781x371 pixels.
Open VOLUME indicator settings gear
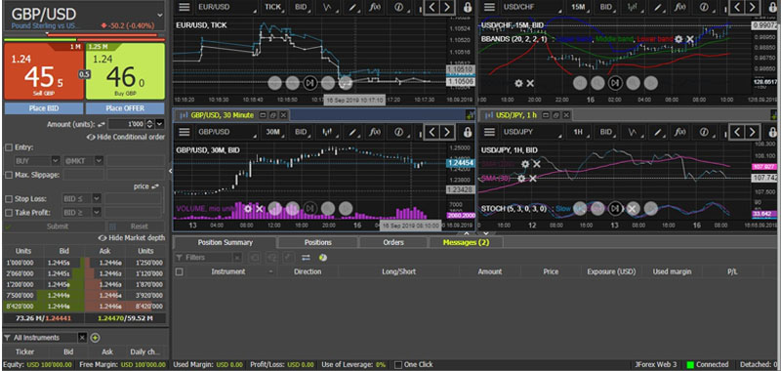point(248,208)
